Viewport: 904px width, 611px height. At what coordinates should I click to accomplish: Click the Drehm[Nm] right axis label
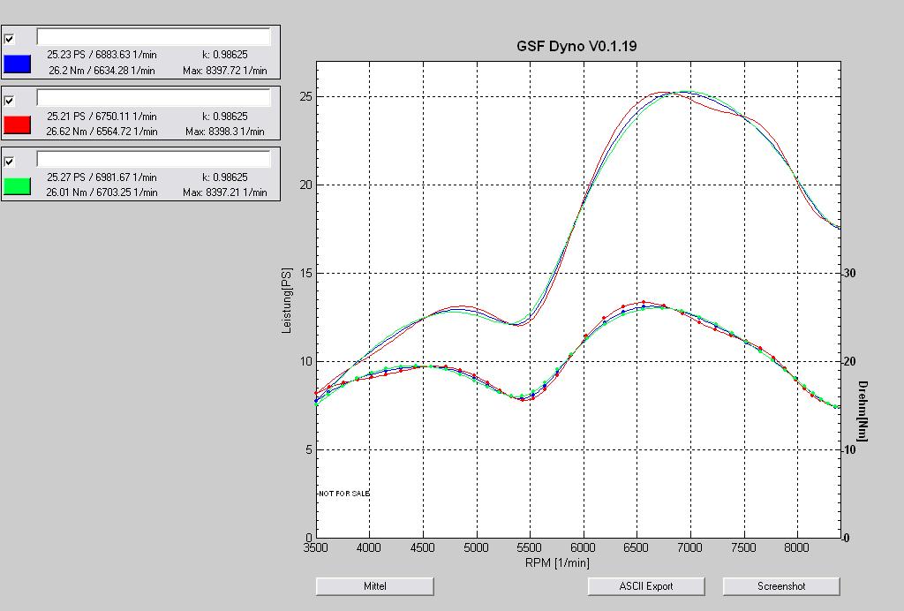(x=863, y=411)
